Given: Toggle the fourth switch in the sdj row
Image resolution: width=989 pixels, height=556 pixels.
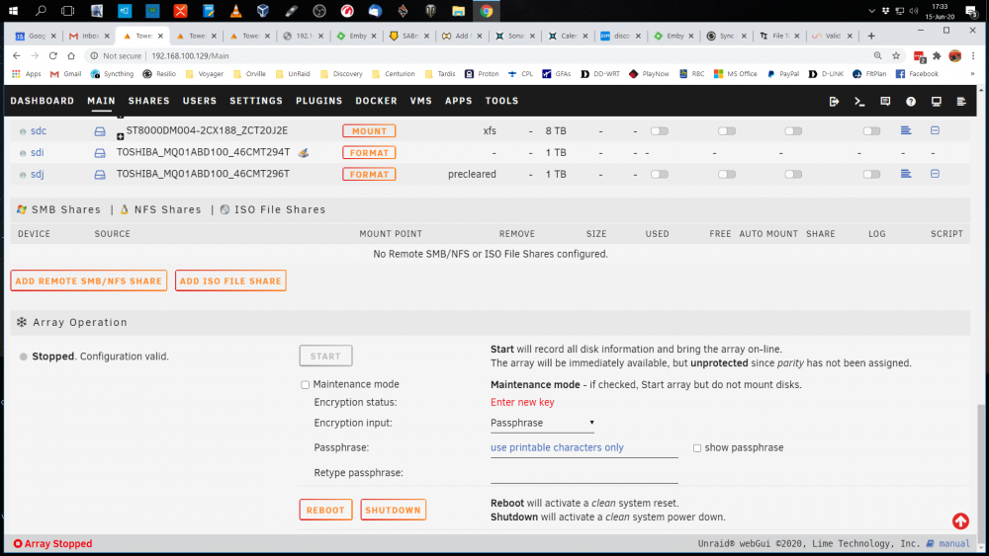Looking at the screenshot, I should 871,175.
